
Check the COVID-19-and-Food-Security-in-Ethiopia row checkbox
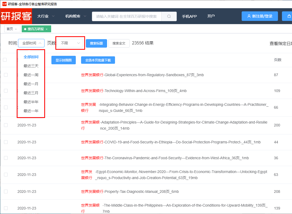tap(6, 142)
